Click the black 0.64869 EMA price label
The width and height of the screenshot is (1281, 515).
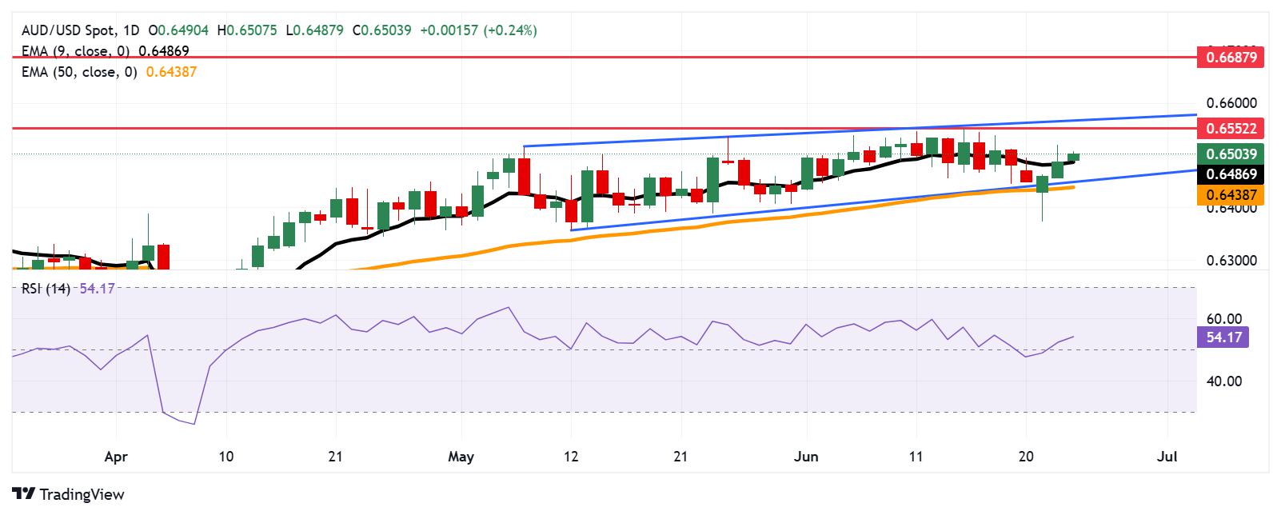pyautogui.click(x=1230, y=173)
